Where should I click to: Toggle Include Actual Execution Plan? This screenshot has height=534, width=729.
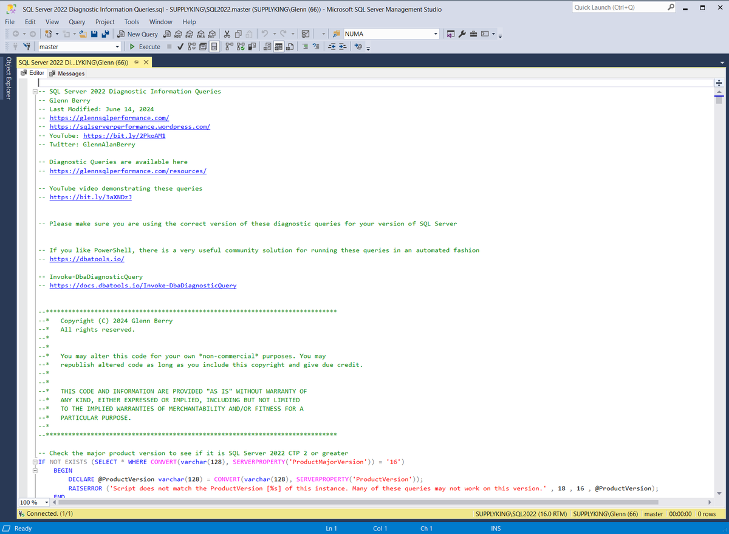point(230,47)
